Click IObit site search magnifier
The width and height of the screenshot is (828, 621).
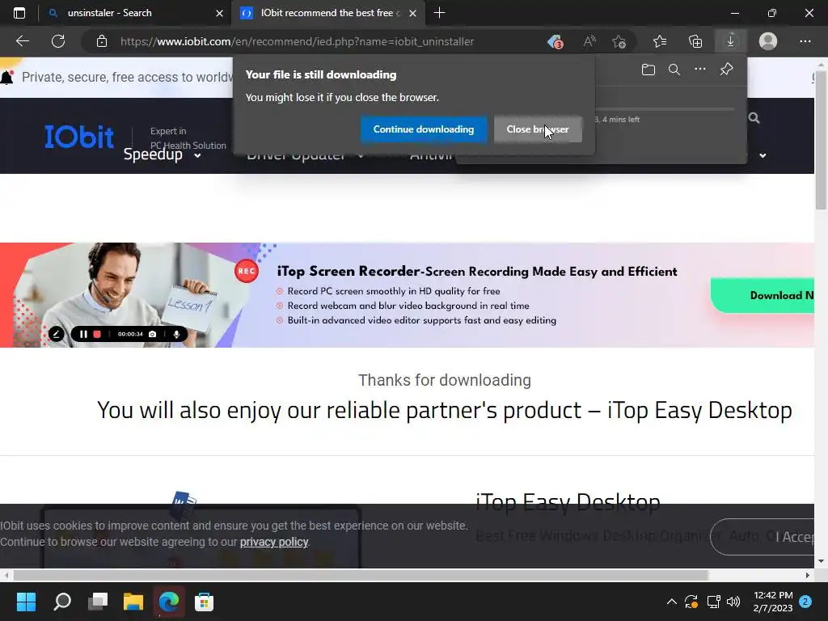754,118
